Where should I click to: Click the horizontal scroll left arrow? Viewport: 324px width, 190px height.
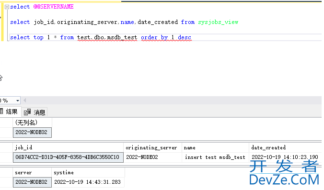(25, 101)
